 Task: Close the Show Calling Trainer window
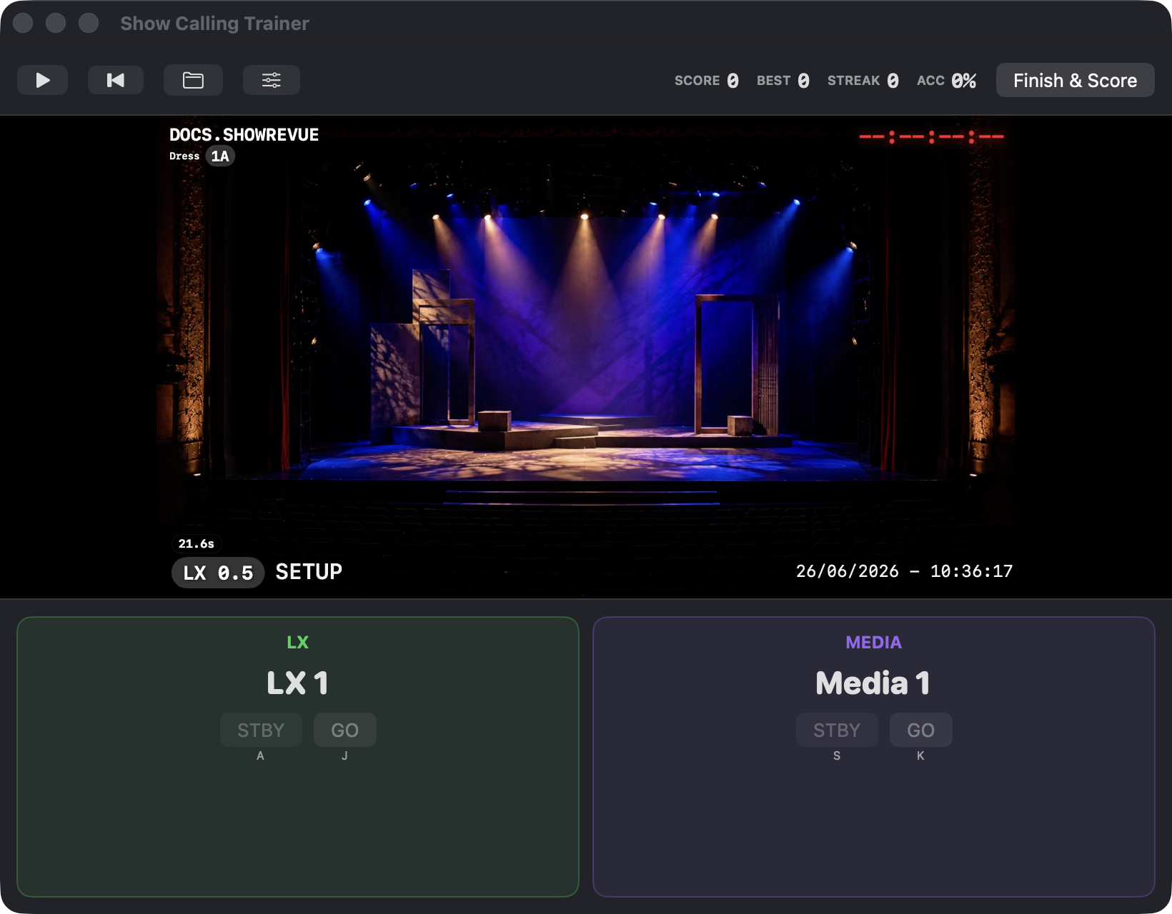pos(23,23)
